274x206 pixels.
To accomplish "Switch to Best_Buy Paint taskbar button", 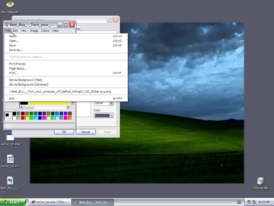I will click(x=93, y=202).
